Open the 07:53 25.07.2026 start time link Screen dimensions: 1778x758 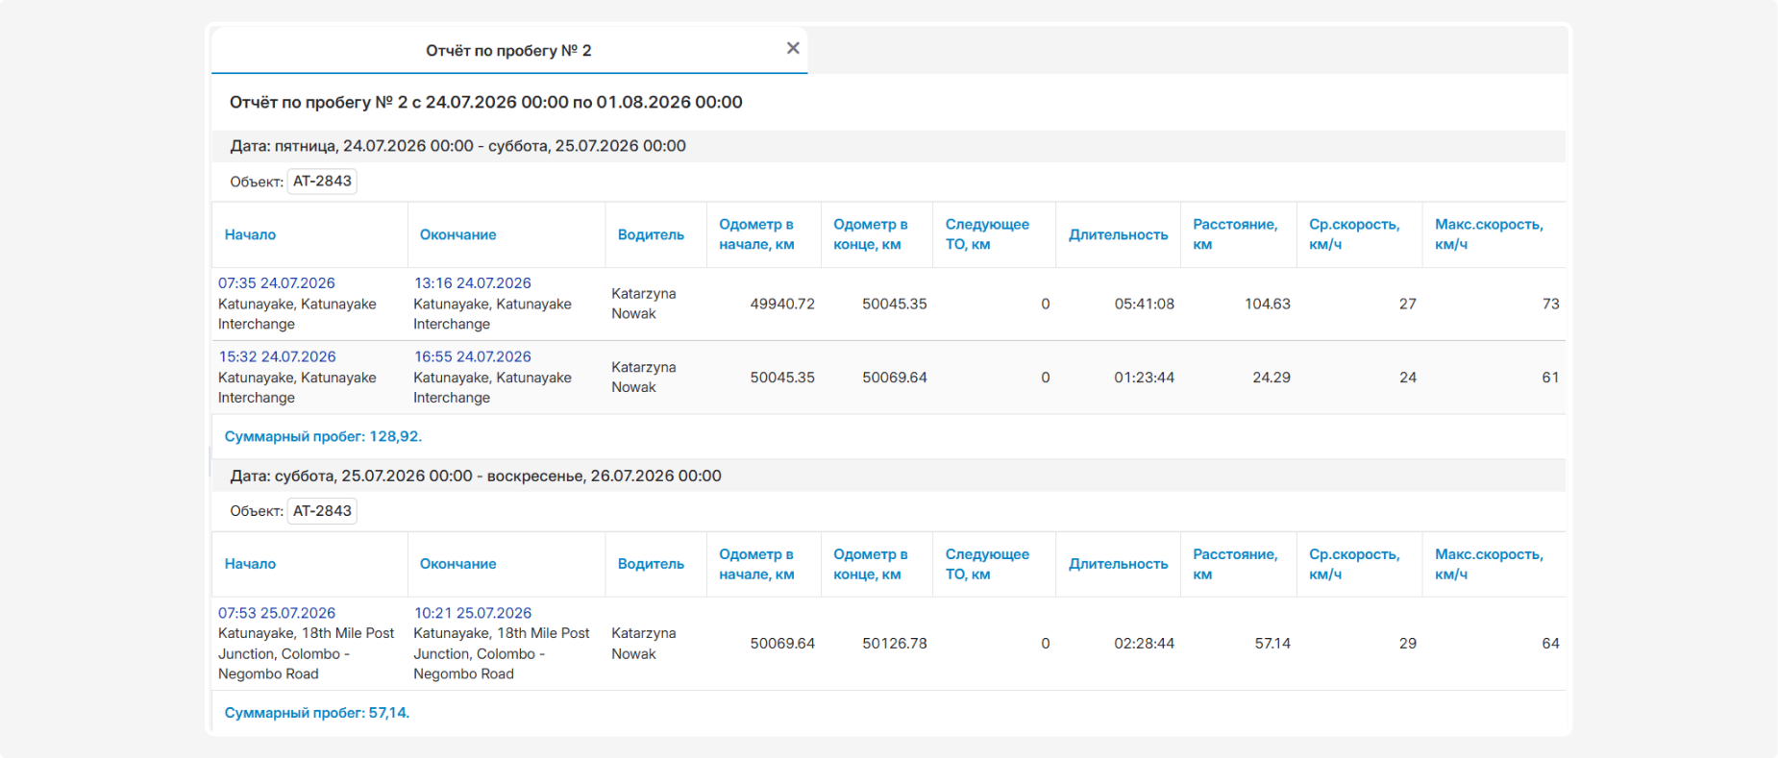click(277, 613)
